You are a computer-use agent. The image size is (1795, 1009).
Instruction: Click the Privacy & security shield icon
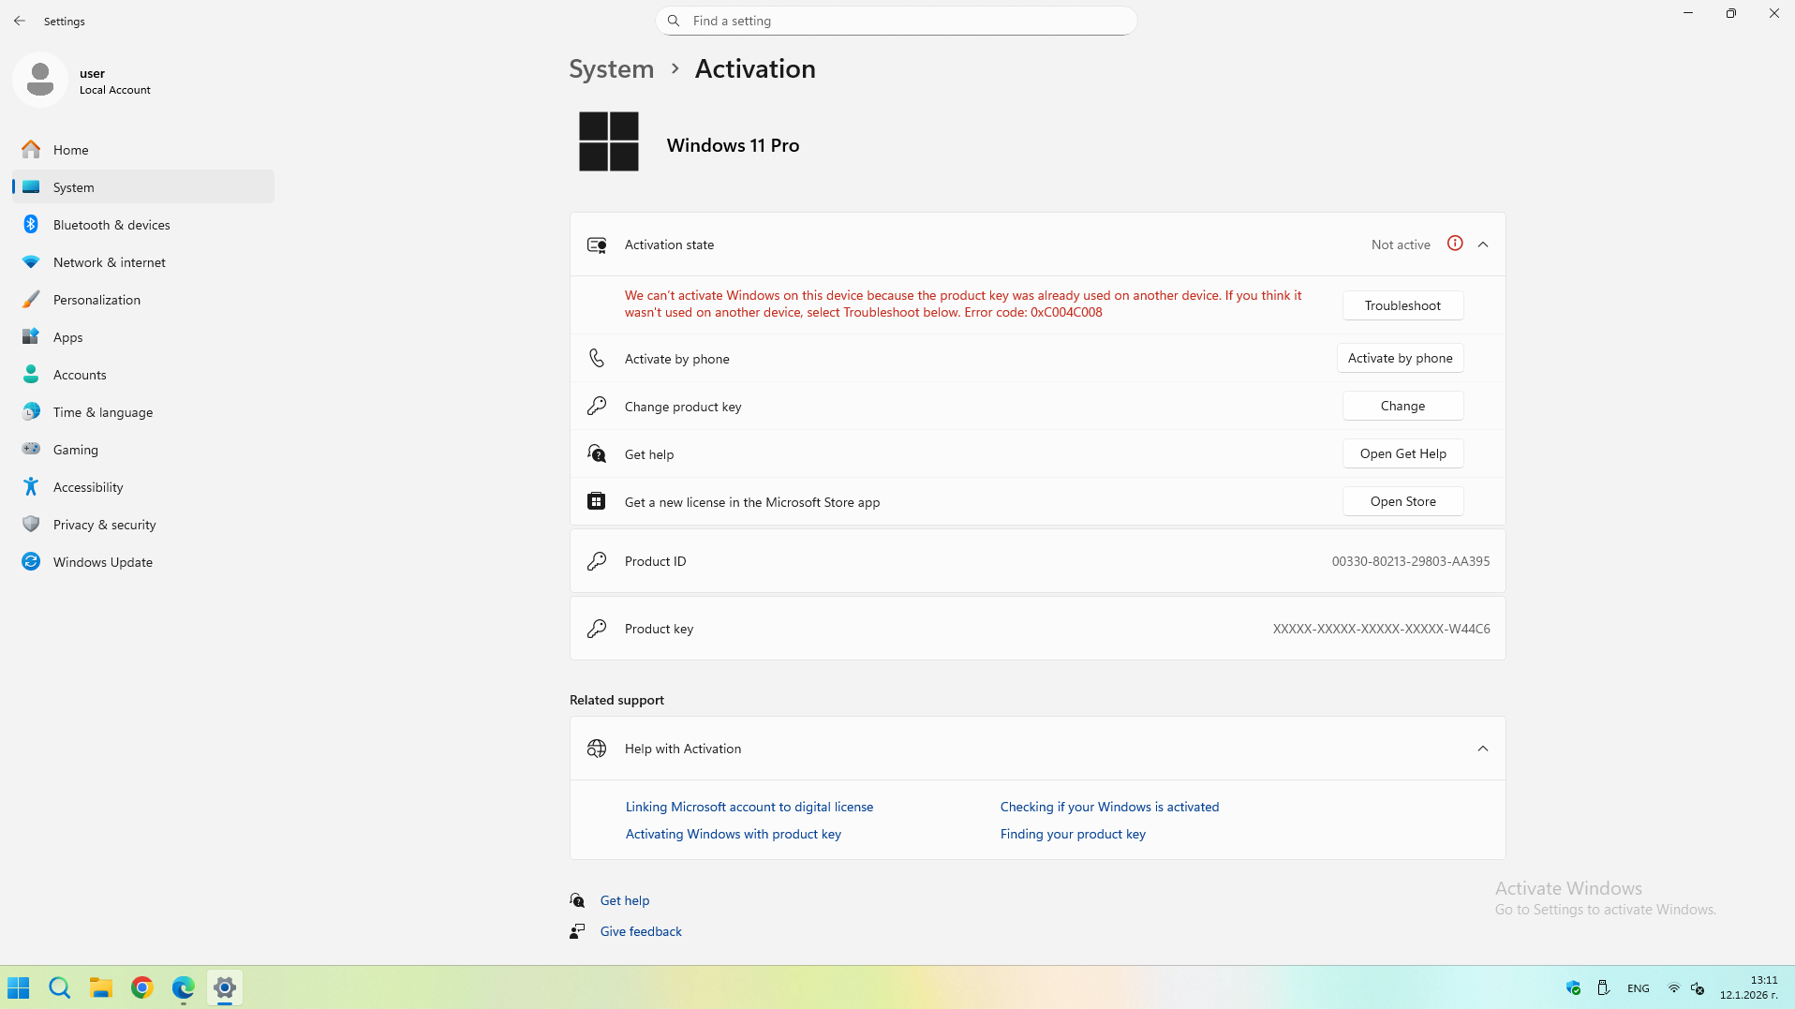[31, 525]
